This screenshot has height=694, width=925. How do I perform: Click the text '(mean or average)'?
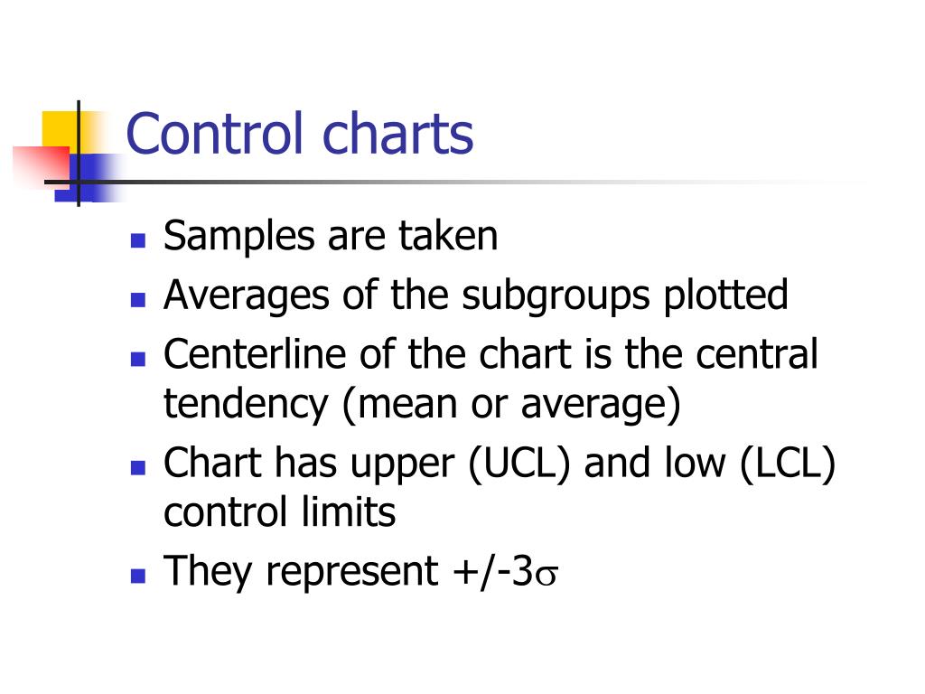[511, 406]
